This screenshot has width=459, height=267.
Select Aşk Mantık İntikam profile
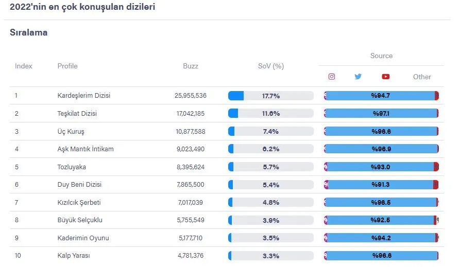point(86,149)
